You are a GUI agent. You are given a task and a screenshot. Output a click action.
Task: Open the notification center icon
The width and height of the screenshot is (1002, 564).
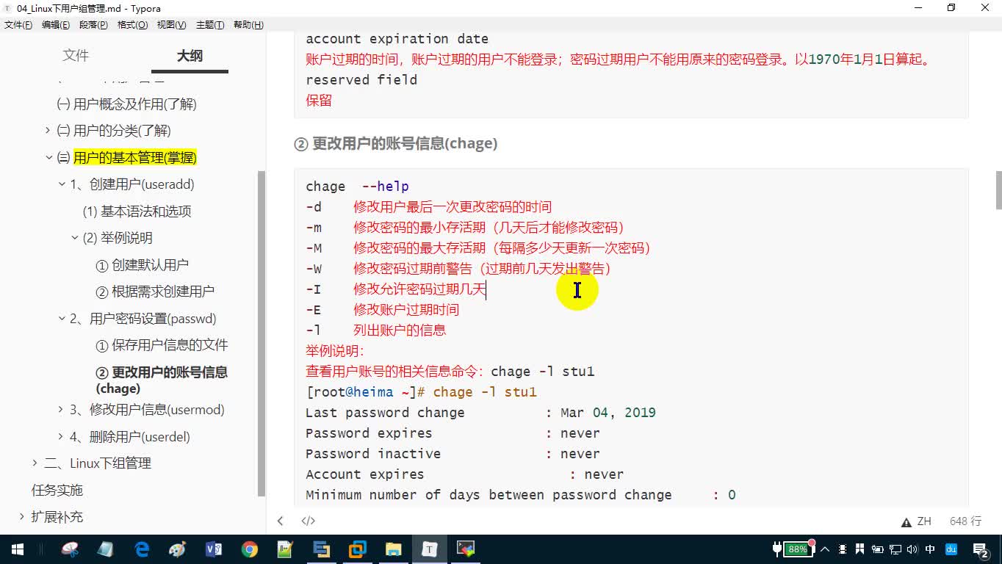[981, 549]
